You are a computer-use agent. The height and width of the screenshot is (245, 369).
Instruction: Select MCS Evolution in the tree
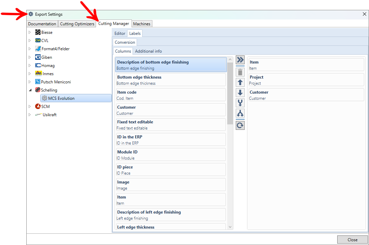point(76,98)
